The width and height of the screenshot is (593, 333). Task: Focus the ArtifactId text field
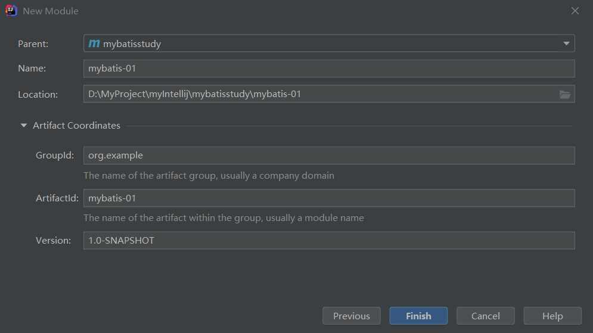coord(329,198)
